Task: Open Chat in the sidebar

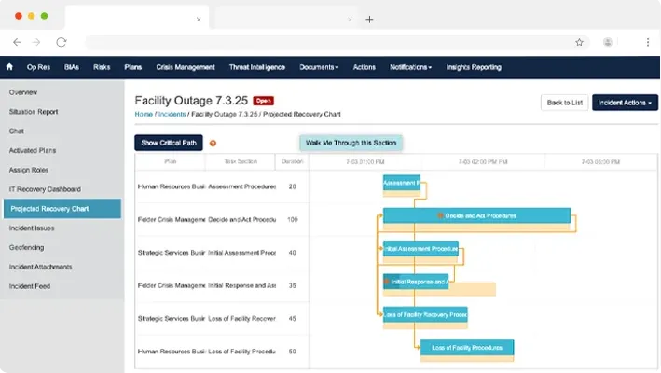Action: coord(62,131)
